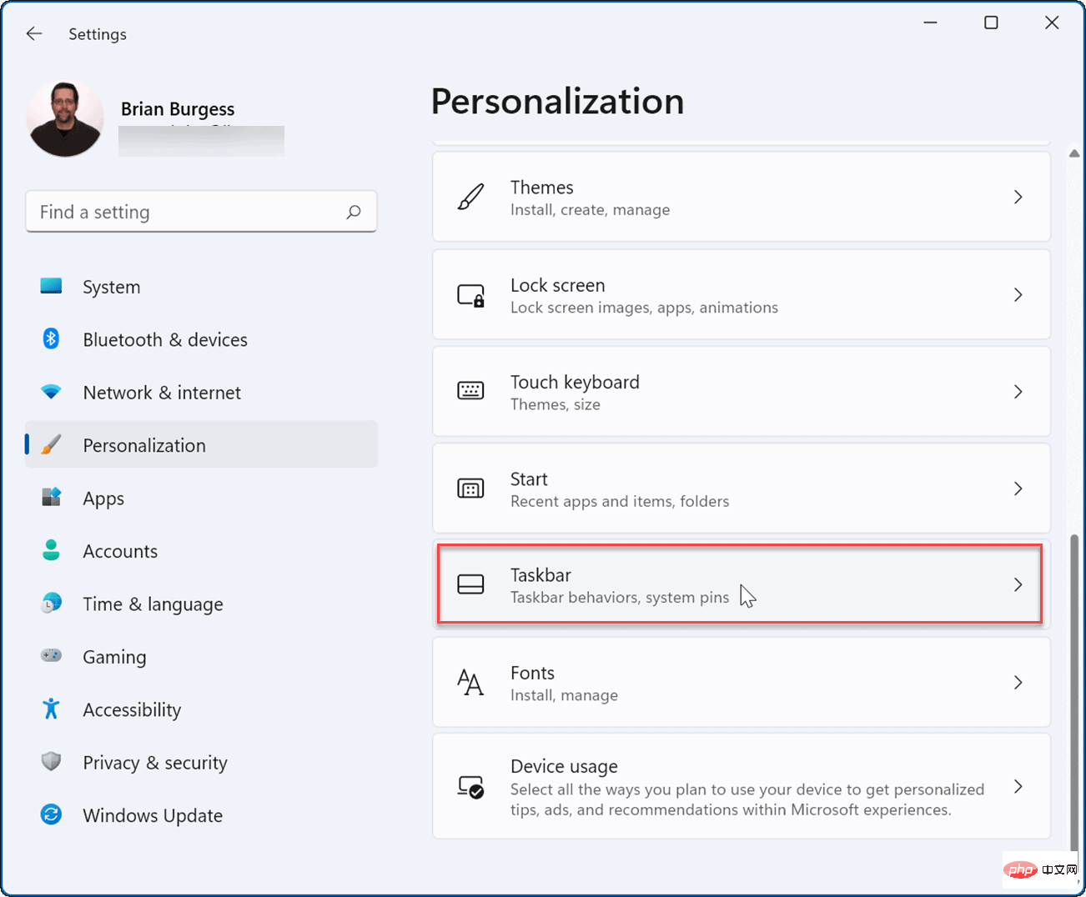Open the Start title

coord(529,479)
